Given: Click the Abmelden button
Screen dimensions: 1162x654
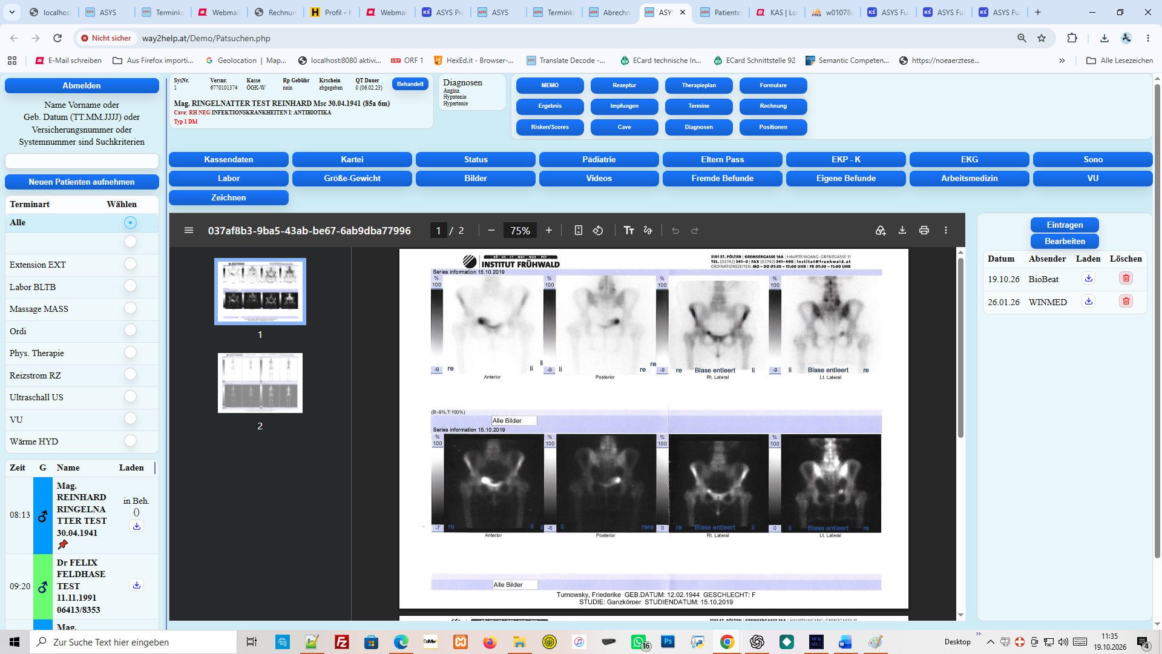Looking at the screenshot, I should tap(82, 86).
